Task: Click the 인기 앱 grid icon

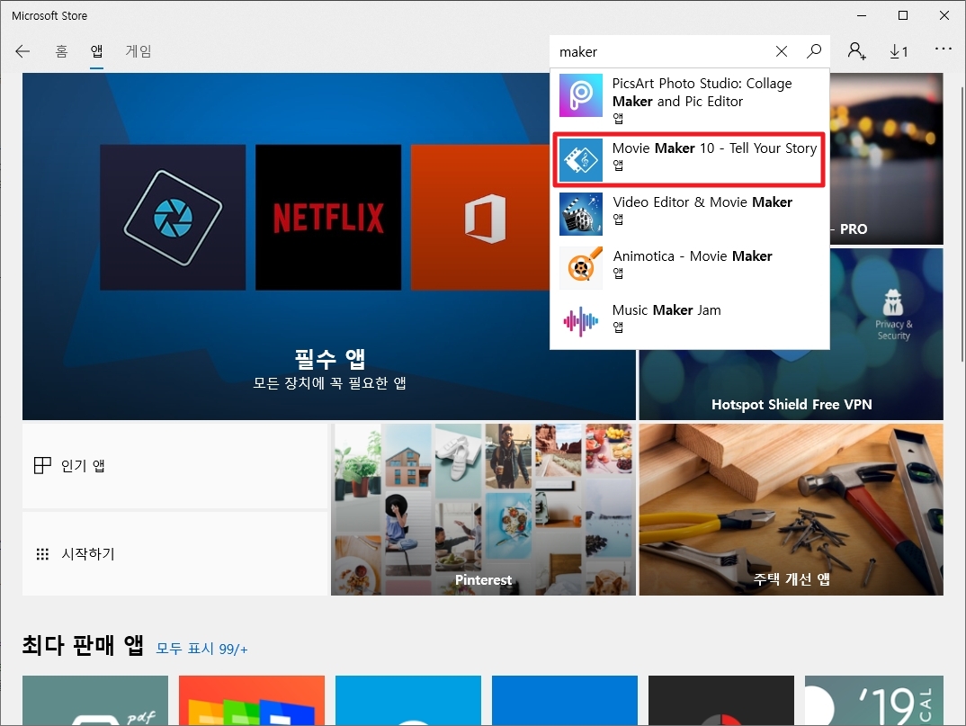Action: coord(42,465)
